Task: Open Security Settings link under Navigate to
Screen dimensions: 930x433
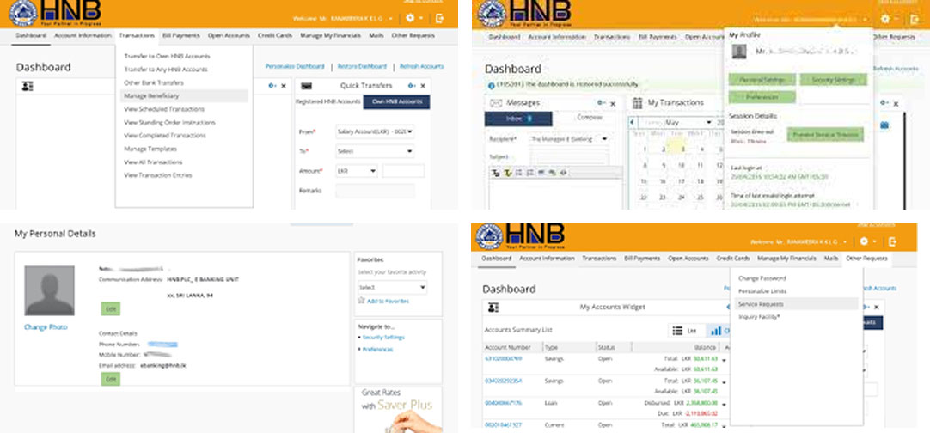Action: [x=383, y=337]
